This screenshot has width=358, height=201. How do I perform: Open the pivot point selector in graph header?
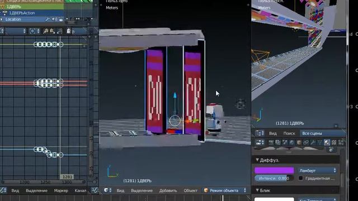click(x=35, y=31)
